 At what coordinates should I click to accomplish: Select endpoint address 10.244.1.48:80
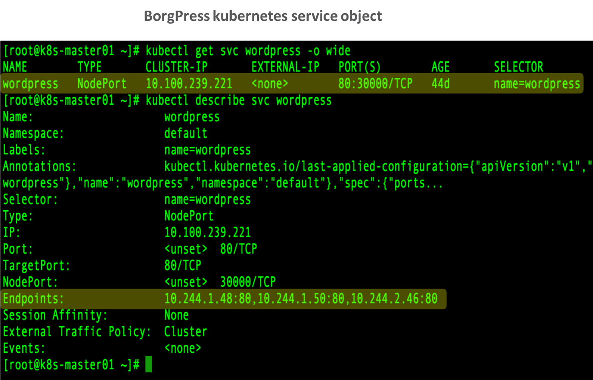[207, 299]
